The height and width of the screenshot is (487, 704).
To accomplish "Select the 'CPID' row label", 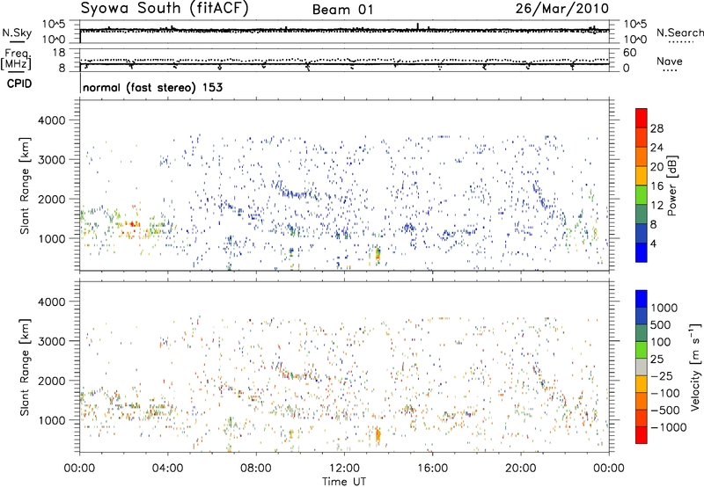I will [19, 84].
